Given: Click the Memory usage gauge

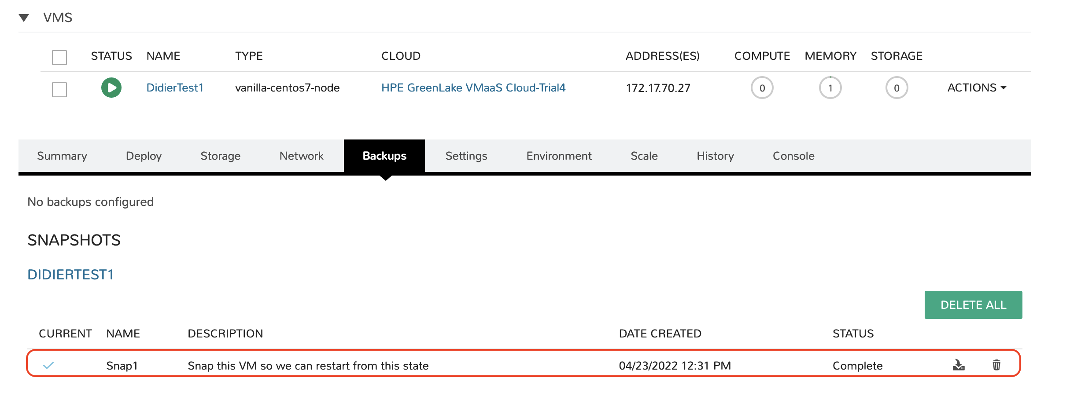Looking at the screenshot, I should (830, 88).
